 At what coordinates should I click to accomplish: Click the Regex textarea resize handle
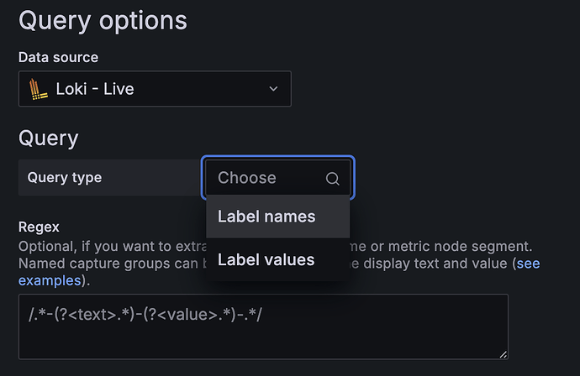click(x=503, y=355)
